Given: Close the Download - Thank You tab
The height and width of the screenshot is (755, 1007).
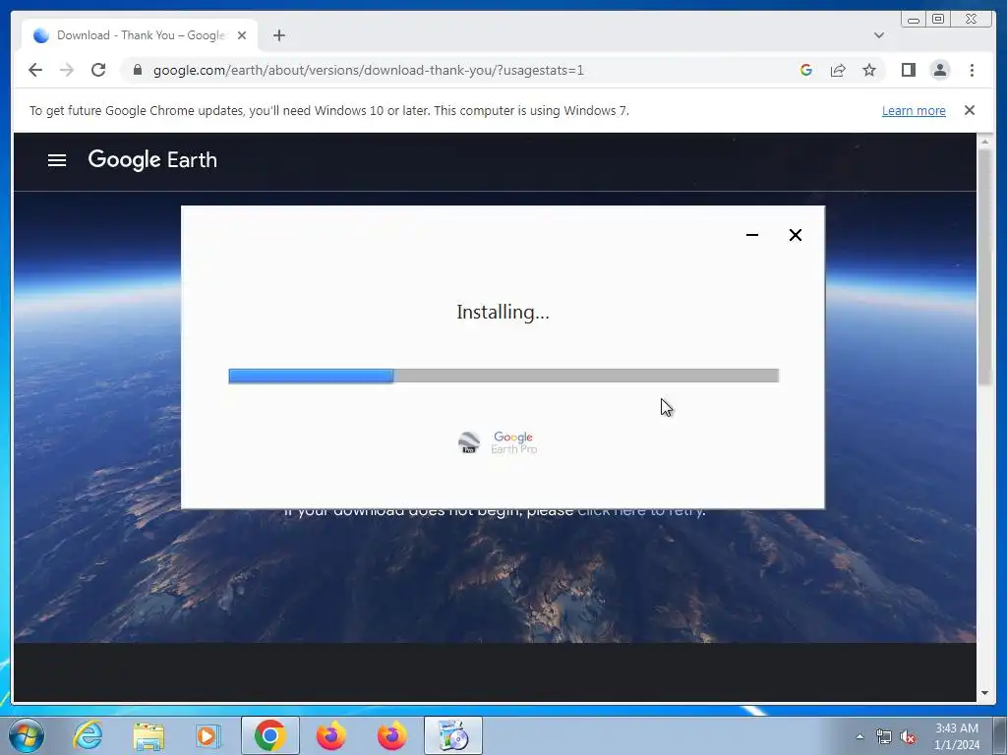Looking at the screenshot, I should 242,35.
